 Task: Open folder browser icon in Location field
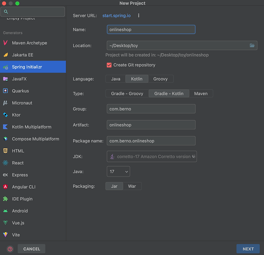(252, 45)
